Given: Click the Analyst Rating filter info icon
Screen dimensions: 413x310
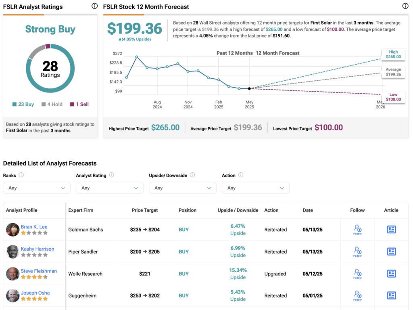Looking at the screenshot, I should 112,175.
